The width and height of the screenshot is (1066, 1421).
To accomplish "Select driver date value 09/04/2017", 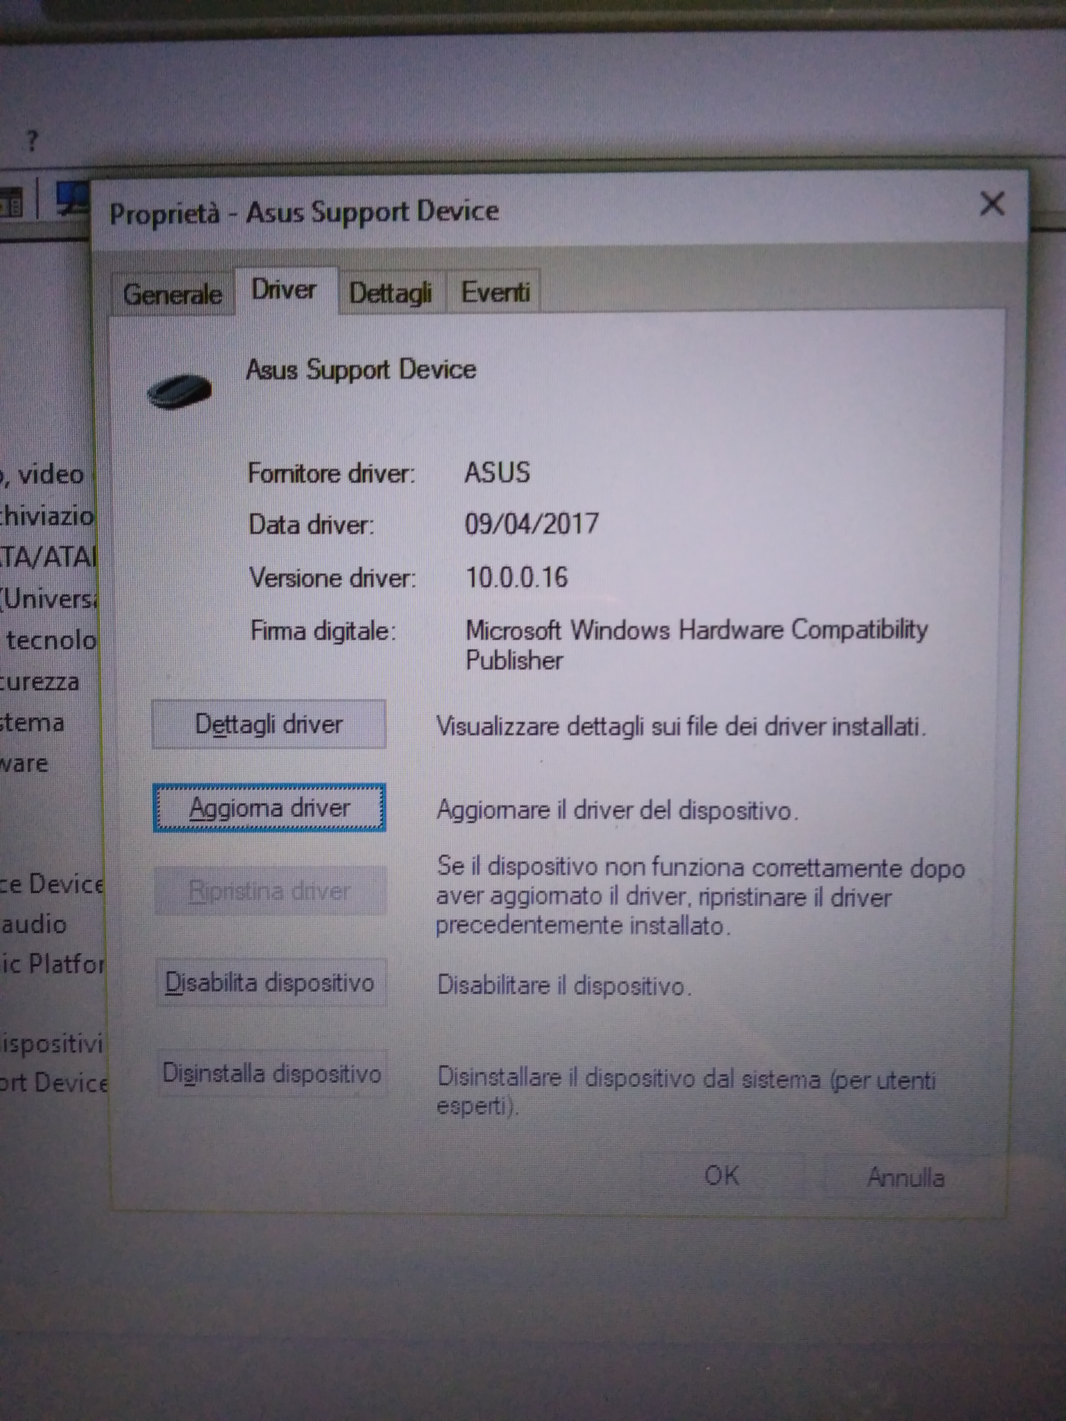I will click(532, 524).
